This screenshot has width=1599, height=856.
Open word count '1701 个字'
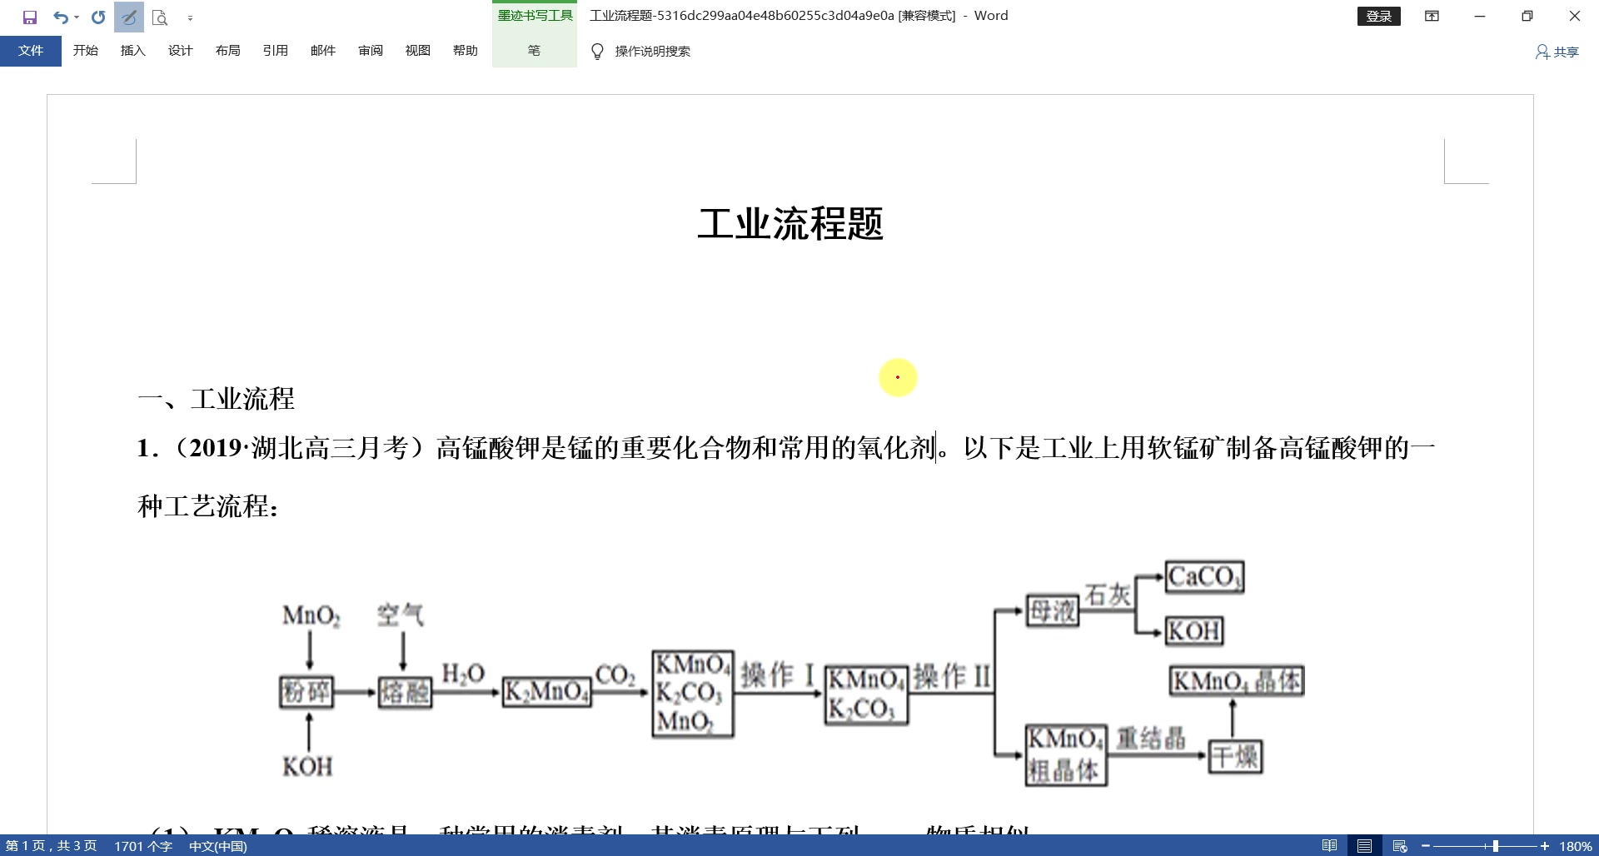[143, 846]
